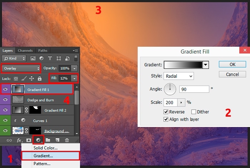This screenshot has height=168, width=250.
Task: Click the lock position move icon
Action: point(31,78)
